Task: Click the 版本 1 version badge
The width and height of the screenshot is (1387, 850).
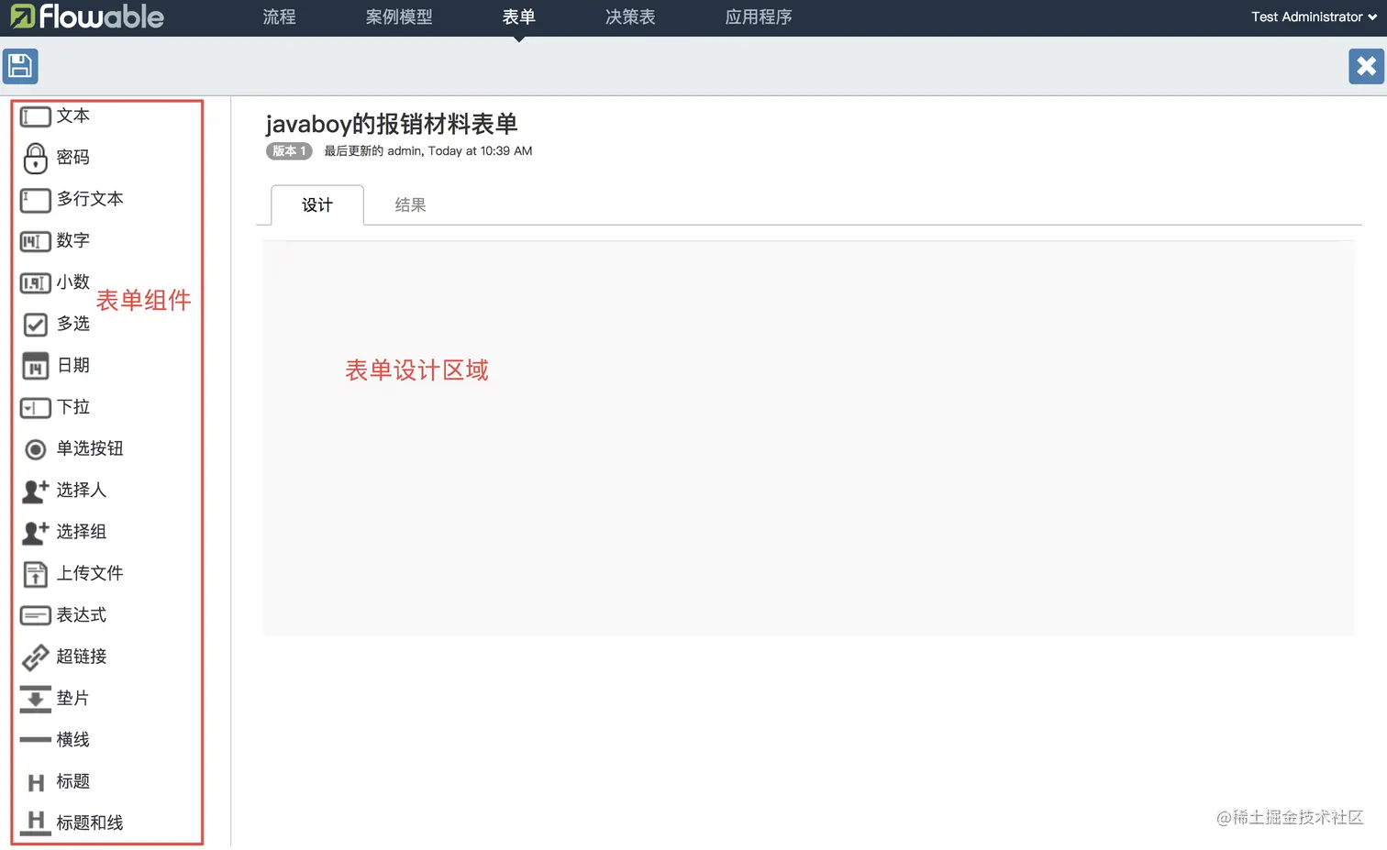Action: coord(288,150)
